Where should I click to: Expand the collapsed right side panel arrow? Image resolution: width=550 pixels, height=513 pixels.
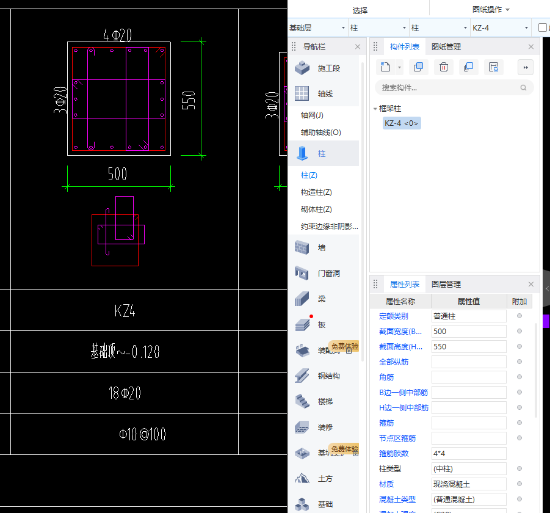click(x=546, y=288)
